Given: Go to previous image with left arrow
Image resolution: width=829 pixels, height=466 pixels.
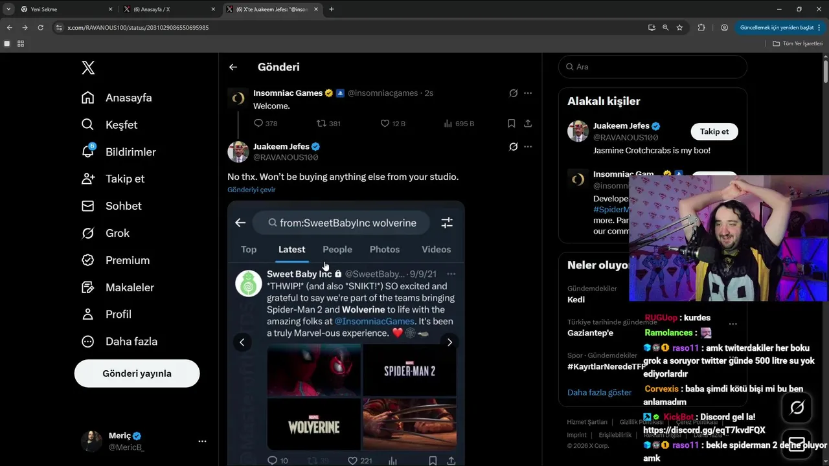Looking at the screenshot, I should [x=242, y=342].
